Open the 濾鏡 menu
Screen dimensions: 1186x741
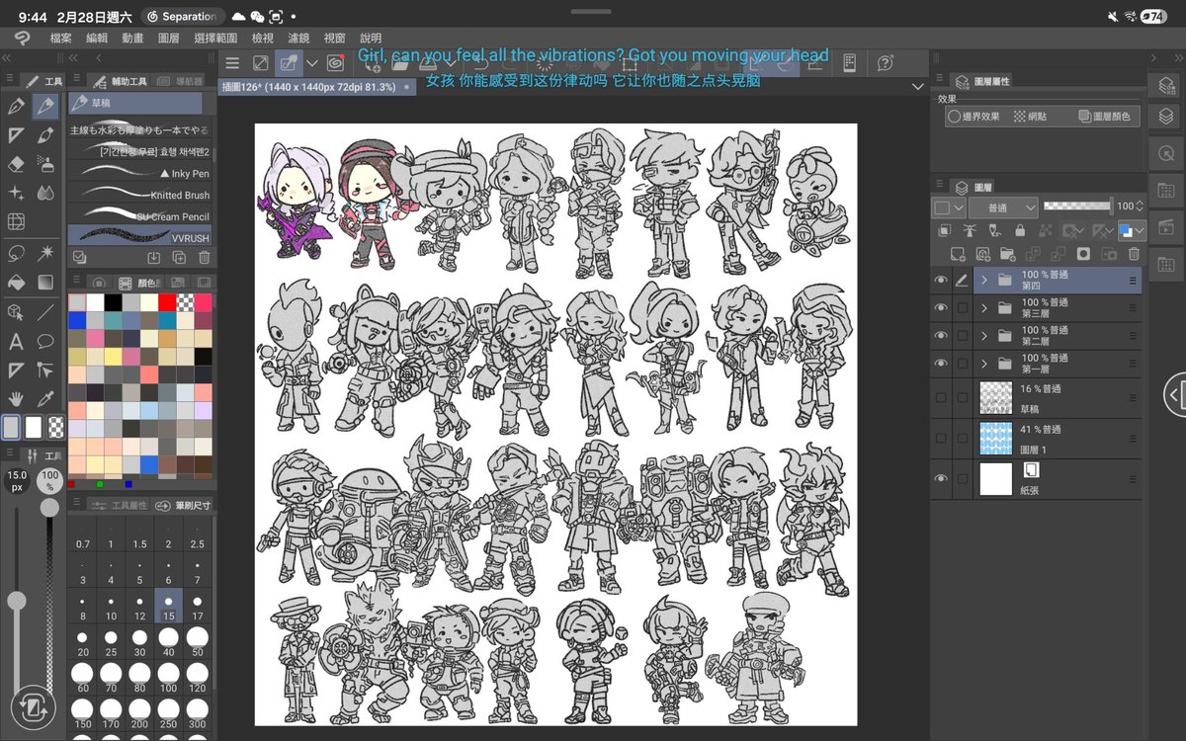pyautogui.click(x=298, y=38)
